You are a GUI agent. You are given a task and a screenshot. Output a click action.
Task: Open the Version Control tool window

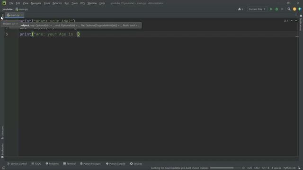point(17,164)
